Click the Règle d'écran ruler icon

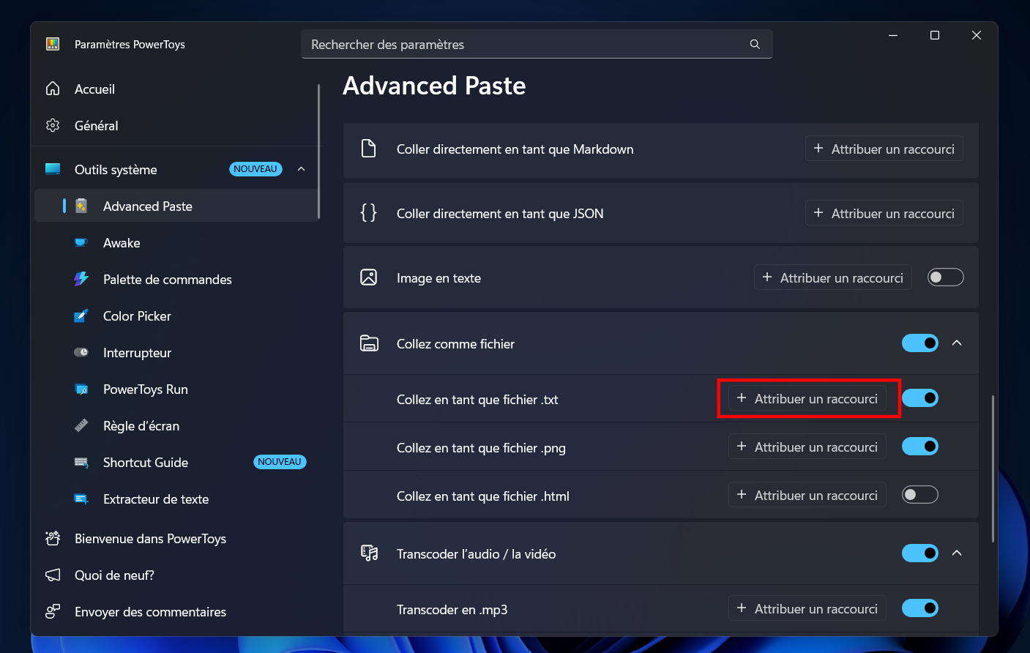[x=81, y=425]
